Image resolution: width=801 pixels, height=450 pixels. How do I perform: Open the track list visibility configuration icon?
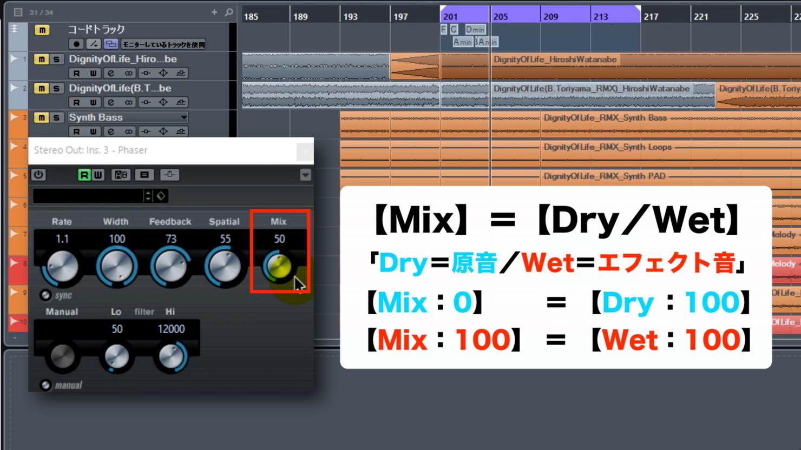18,12
